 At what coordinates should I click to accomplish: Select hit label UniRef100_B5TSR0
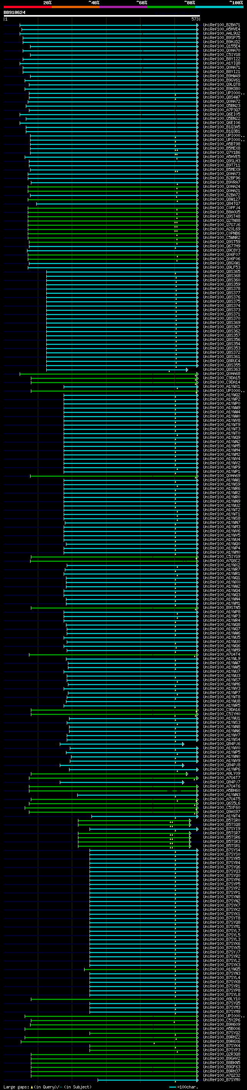point(221,820)
